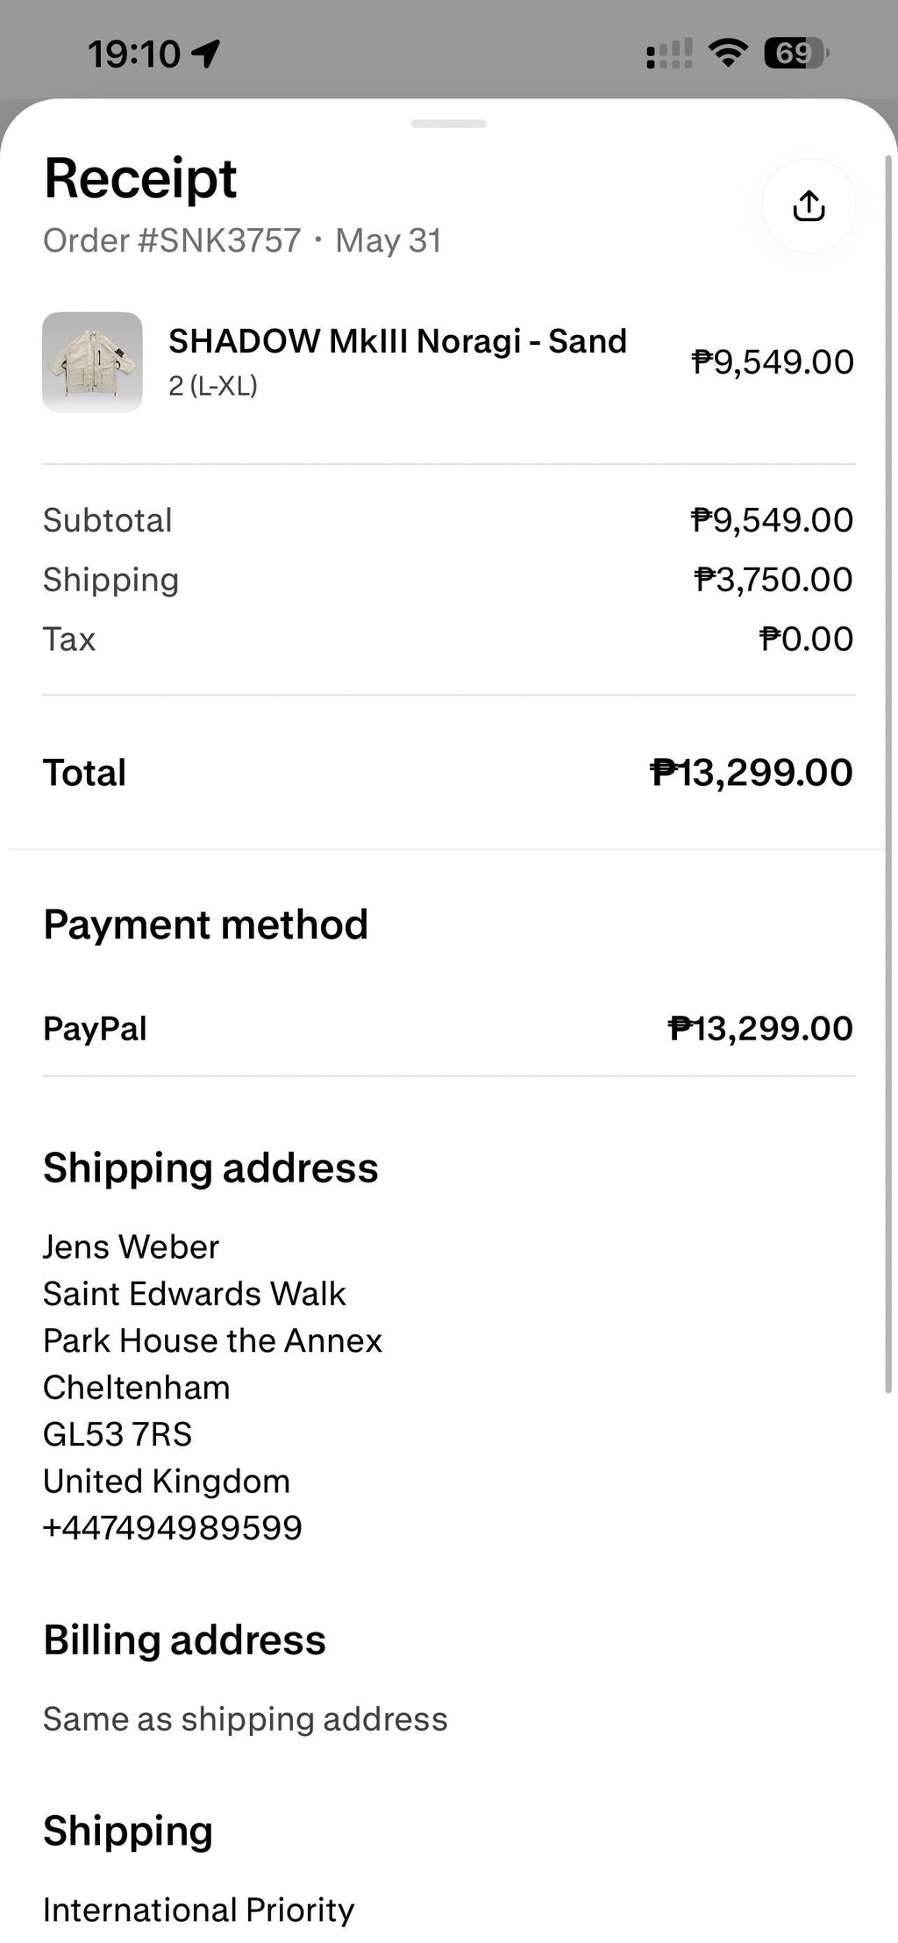This screenshot has height=1943, width=898.
Task: Tap the Receipt heading
Action: point(140,178)
